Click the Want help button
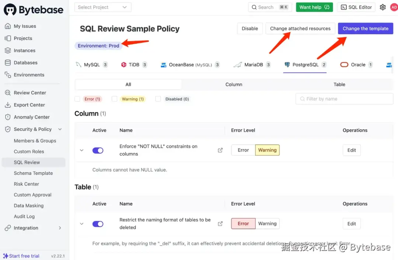 pos(314,7)
